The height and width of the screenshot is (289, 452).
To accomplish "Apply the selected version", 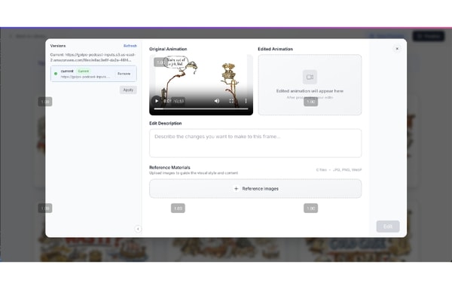I will [x=128, y=90].
